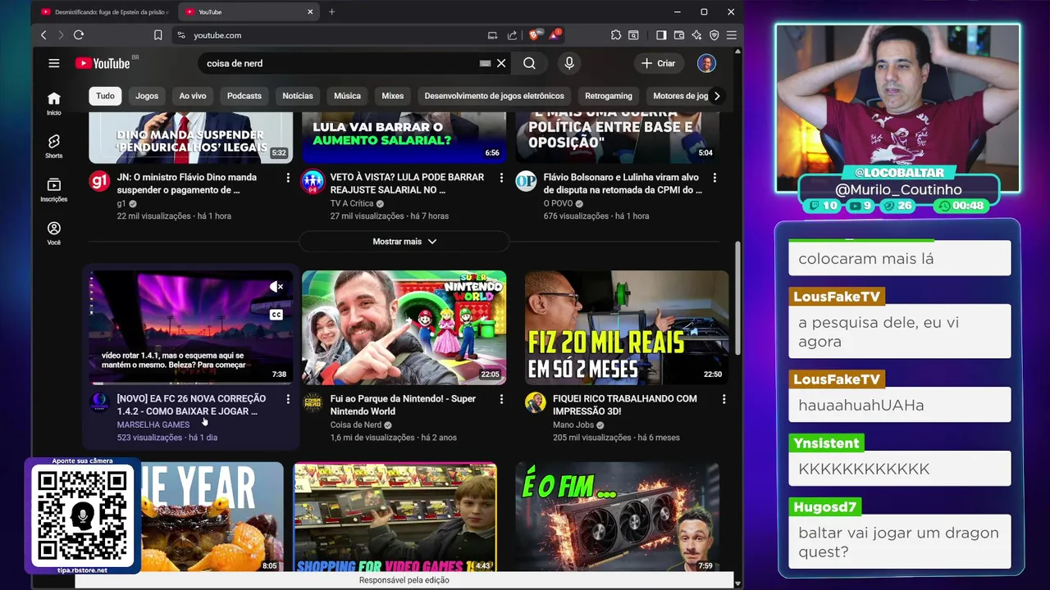The image size is (1050, 590).
Task: Open a new browser tab
Action: coord(331,11)
